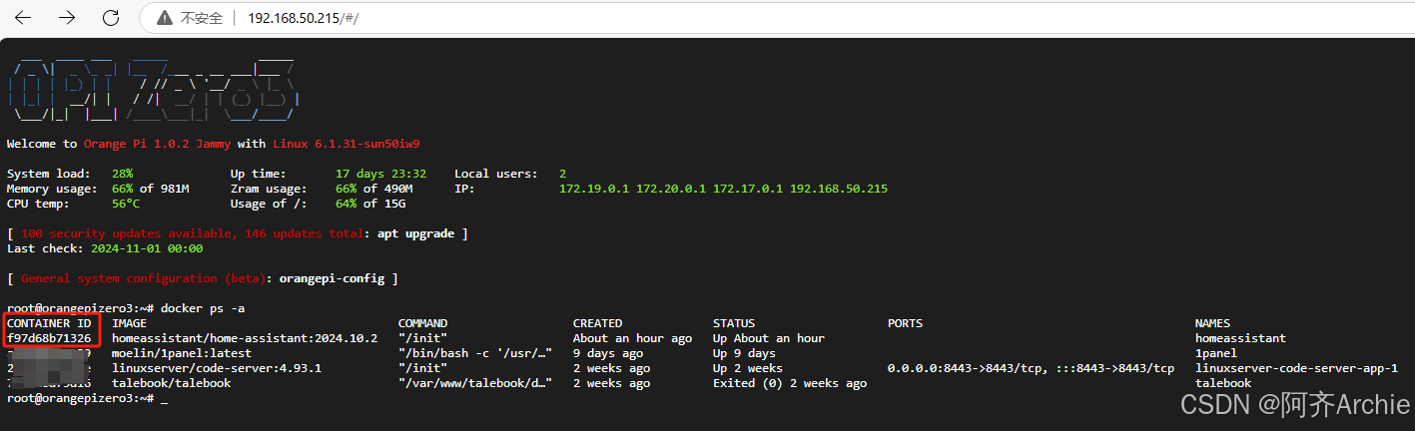Viewport: 1415px width, 431px height.
Task: Click the CREATED column header
Action: pos(597,323)
